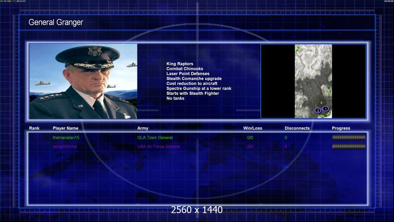
Task: Select player name themanstan15
Action: (x=66, y=138)
